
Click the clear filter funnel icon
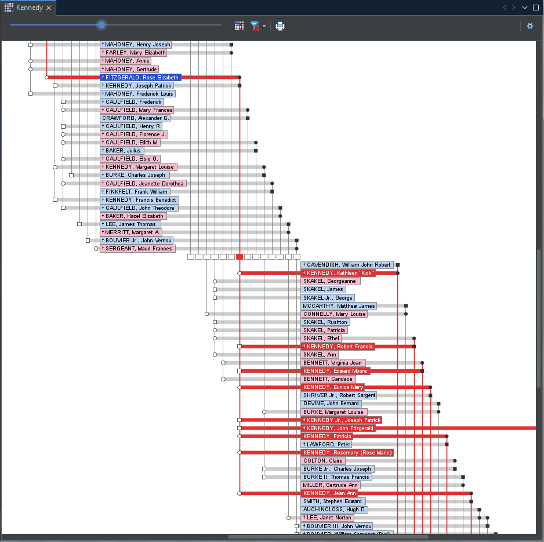tap(255, 26)
